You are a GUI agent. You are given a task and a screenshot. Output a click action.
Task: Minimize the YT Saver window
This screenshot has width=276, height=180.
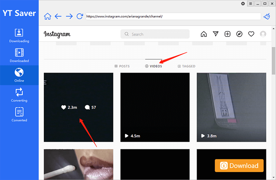258,4
